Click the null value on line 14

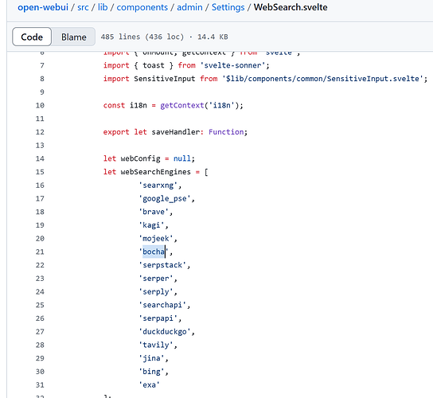coord(182,158)
